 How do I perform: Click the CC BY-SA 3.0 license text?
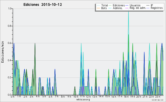[157, 100]
